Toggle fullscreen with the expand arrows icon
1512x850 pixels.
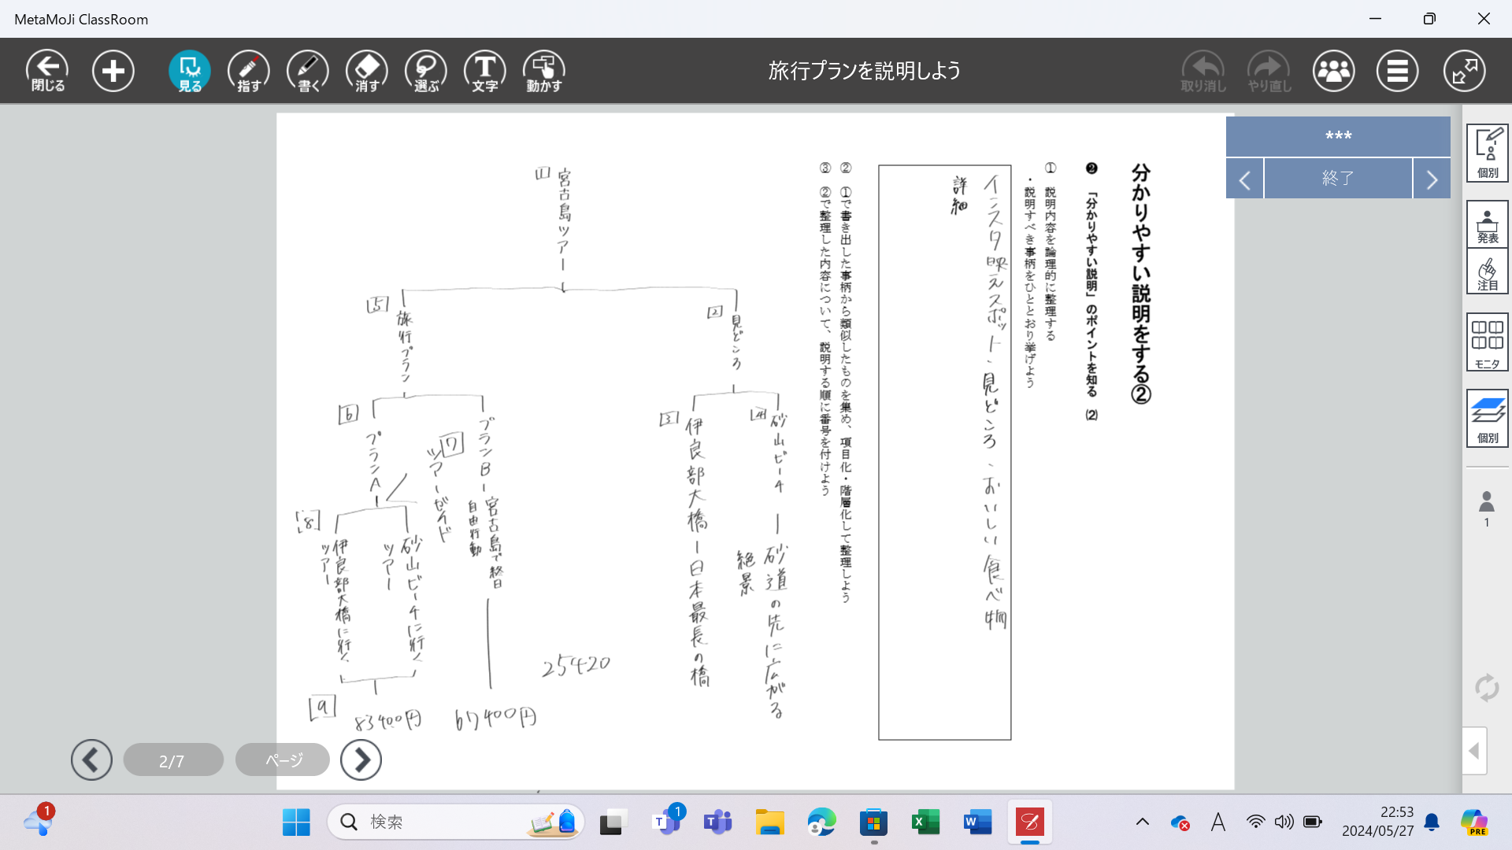point(1464,71)
